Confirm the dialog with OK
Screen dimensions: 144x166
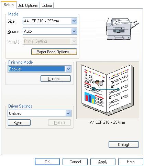click(x=47, y=162)
